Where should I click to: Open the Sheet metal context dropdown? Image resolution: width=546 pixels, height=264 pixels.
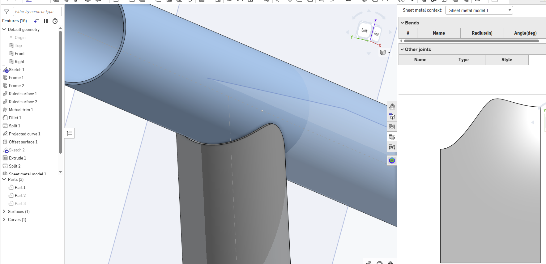[x=479, y=11]
